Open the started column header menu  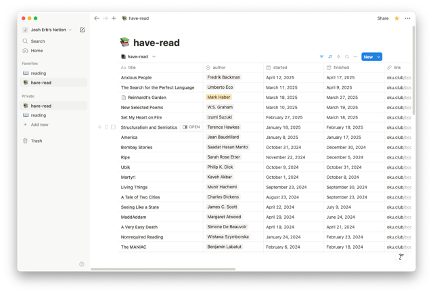(x=294, y=68)
